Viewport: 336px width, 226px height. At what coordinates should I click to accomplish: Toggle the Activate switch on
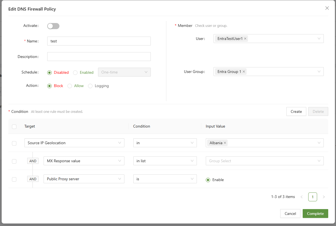coord(53,26)
